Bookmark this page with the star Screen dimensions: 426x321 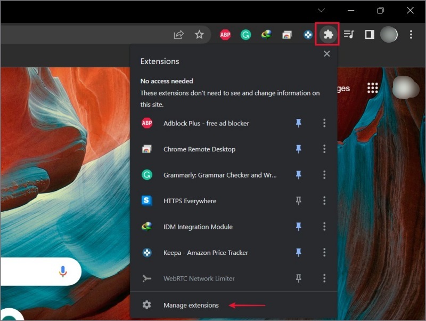click(199, 35)
